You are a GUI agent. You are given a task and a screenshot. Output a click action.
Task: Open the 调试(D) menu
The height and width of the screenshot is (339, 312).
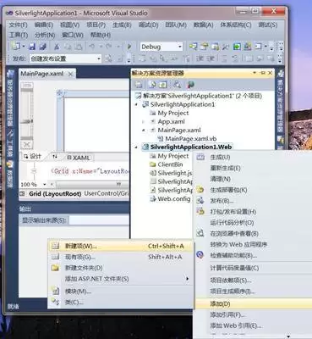[148, 25]
